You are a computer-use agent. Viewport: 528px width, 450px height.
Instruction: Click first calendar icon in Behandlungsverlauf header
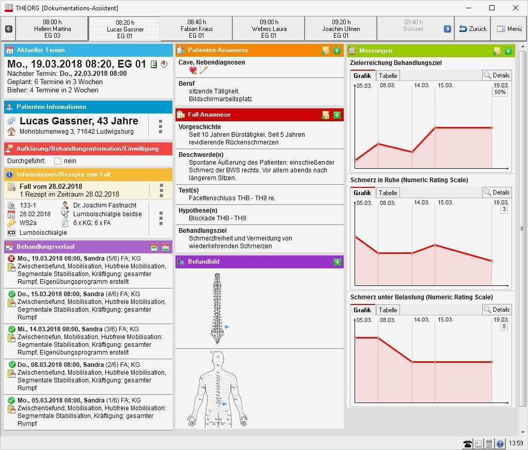pos(154,247)
